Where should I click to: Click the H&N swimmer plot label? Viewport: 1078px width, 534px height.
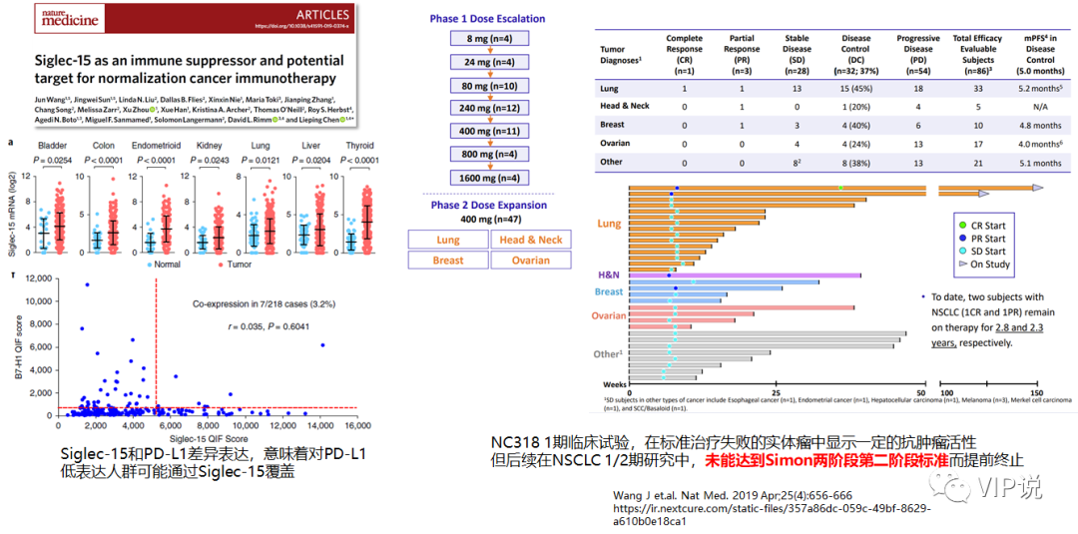pos(609,274)
